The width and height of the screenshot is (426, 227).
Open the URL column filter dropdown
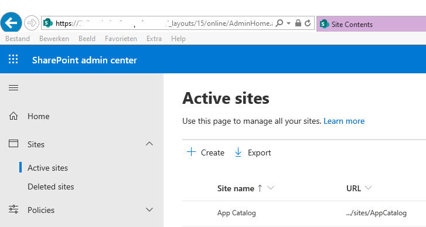click(x=368, y=188)
